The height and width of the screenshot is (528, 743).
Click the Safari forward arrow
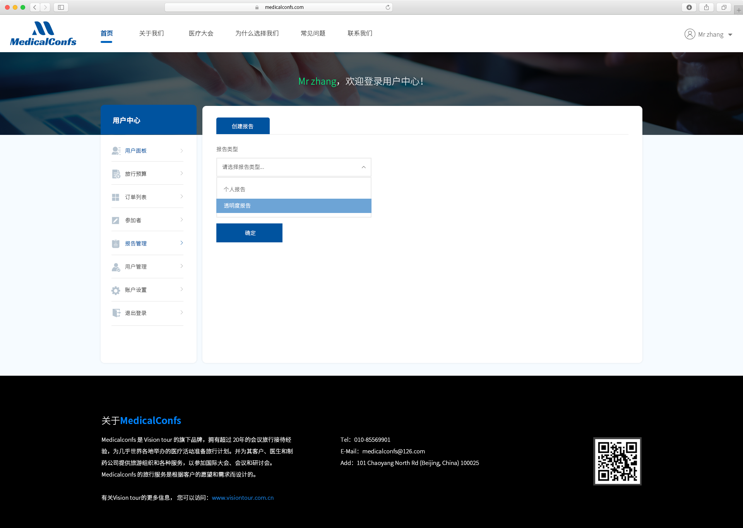tap(45, 7)
